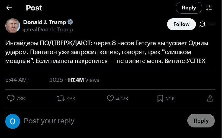222x138 pixels.
Task: Bookmark the post with the 22K icon
Action: pyautogui.click(x=160, y=99)
